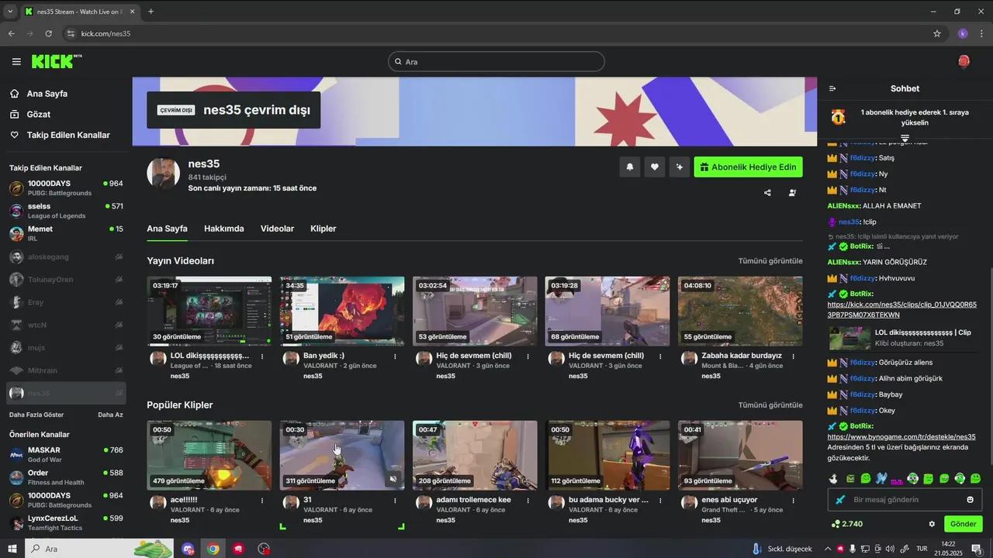This screenshot has height=558, width=993.
Task: Open the kick.com clip link in chat
Action: click(902, 310)
